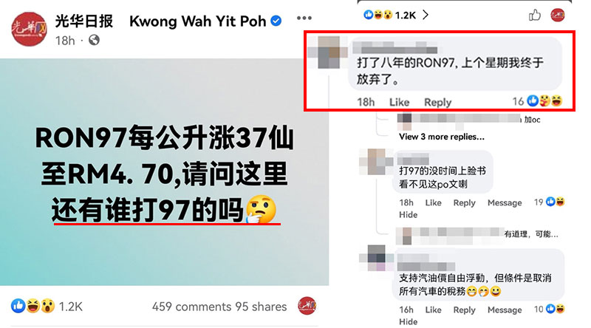The width and height of the screenshot is (591, 328).
Task: Open the RON97 price post image
Action: click(164, 172)
